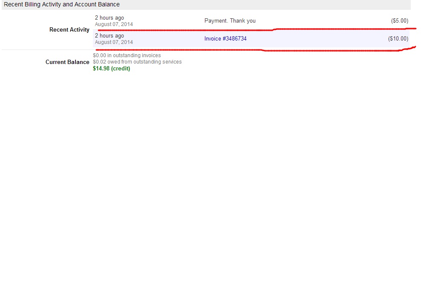Click 'August 07, 2014' date in invoice row
Image resolution: width=421 pixels, height=308 pixels.
coord(114,42)
